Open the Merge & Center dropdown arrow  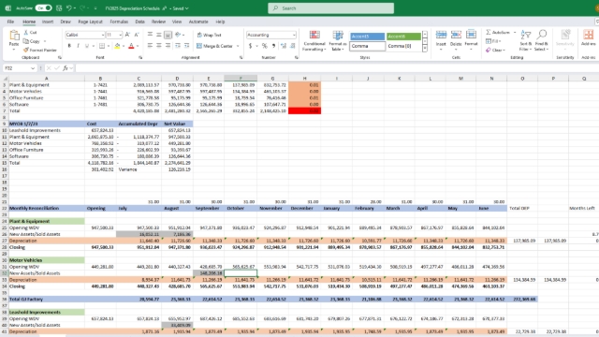[238, 46]
